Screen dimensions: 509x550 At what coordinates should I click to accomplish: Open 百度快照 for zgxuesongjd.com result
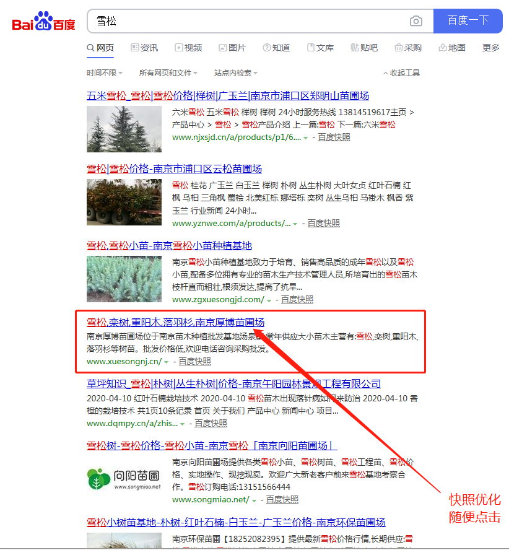click(x=297, y=300)
